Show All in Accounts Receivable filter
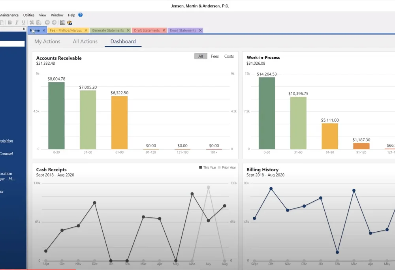 coord(201,56)
